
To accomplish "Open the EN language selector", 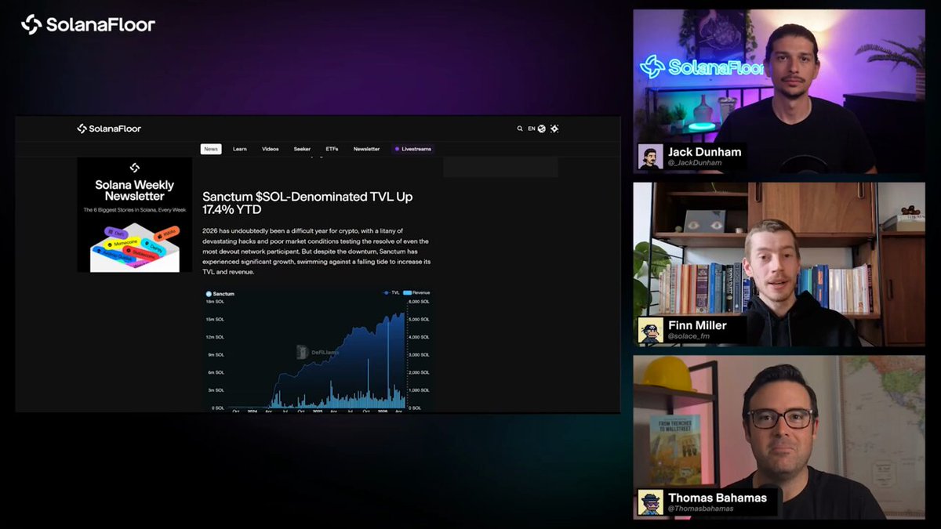I will (536, 129).
